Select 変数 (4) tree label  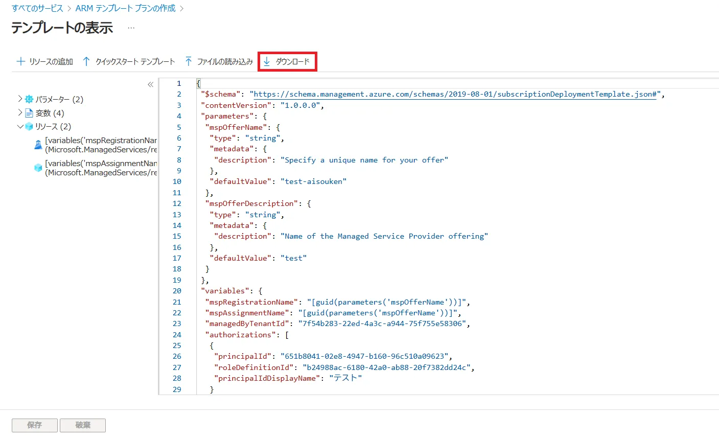pyautogui.click(x=50, y=113)
